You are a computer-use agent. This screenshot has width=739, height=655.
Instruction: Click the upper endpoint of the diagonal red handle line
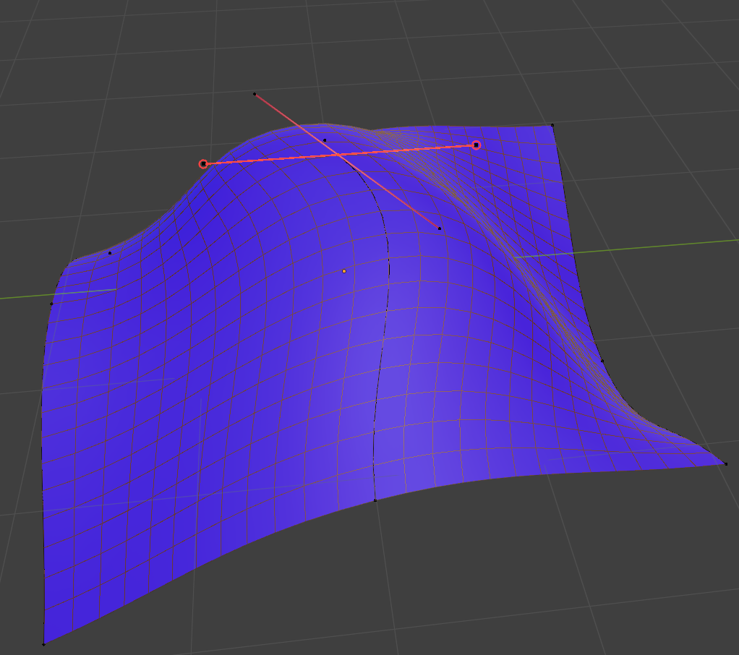255,94
